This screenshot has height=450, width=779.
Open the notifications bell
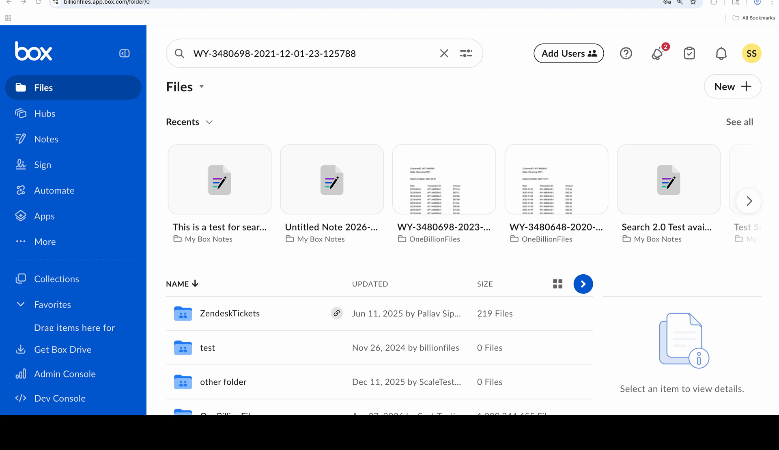coord(721,54)
